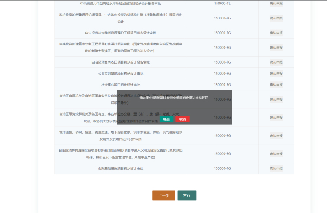Click 确认申报 for the 150000-SL row
This screenshot has height=213, width=327.
pos(276,4)
